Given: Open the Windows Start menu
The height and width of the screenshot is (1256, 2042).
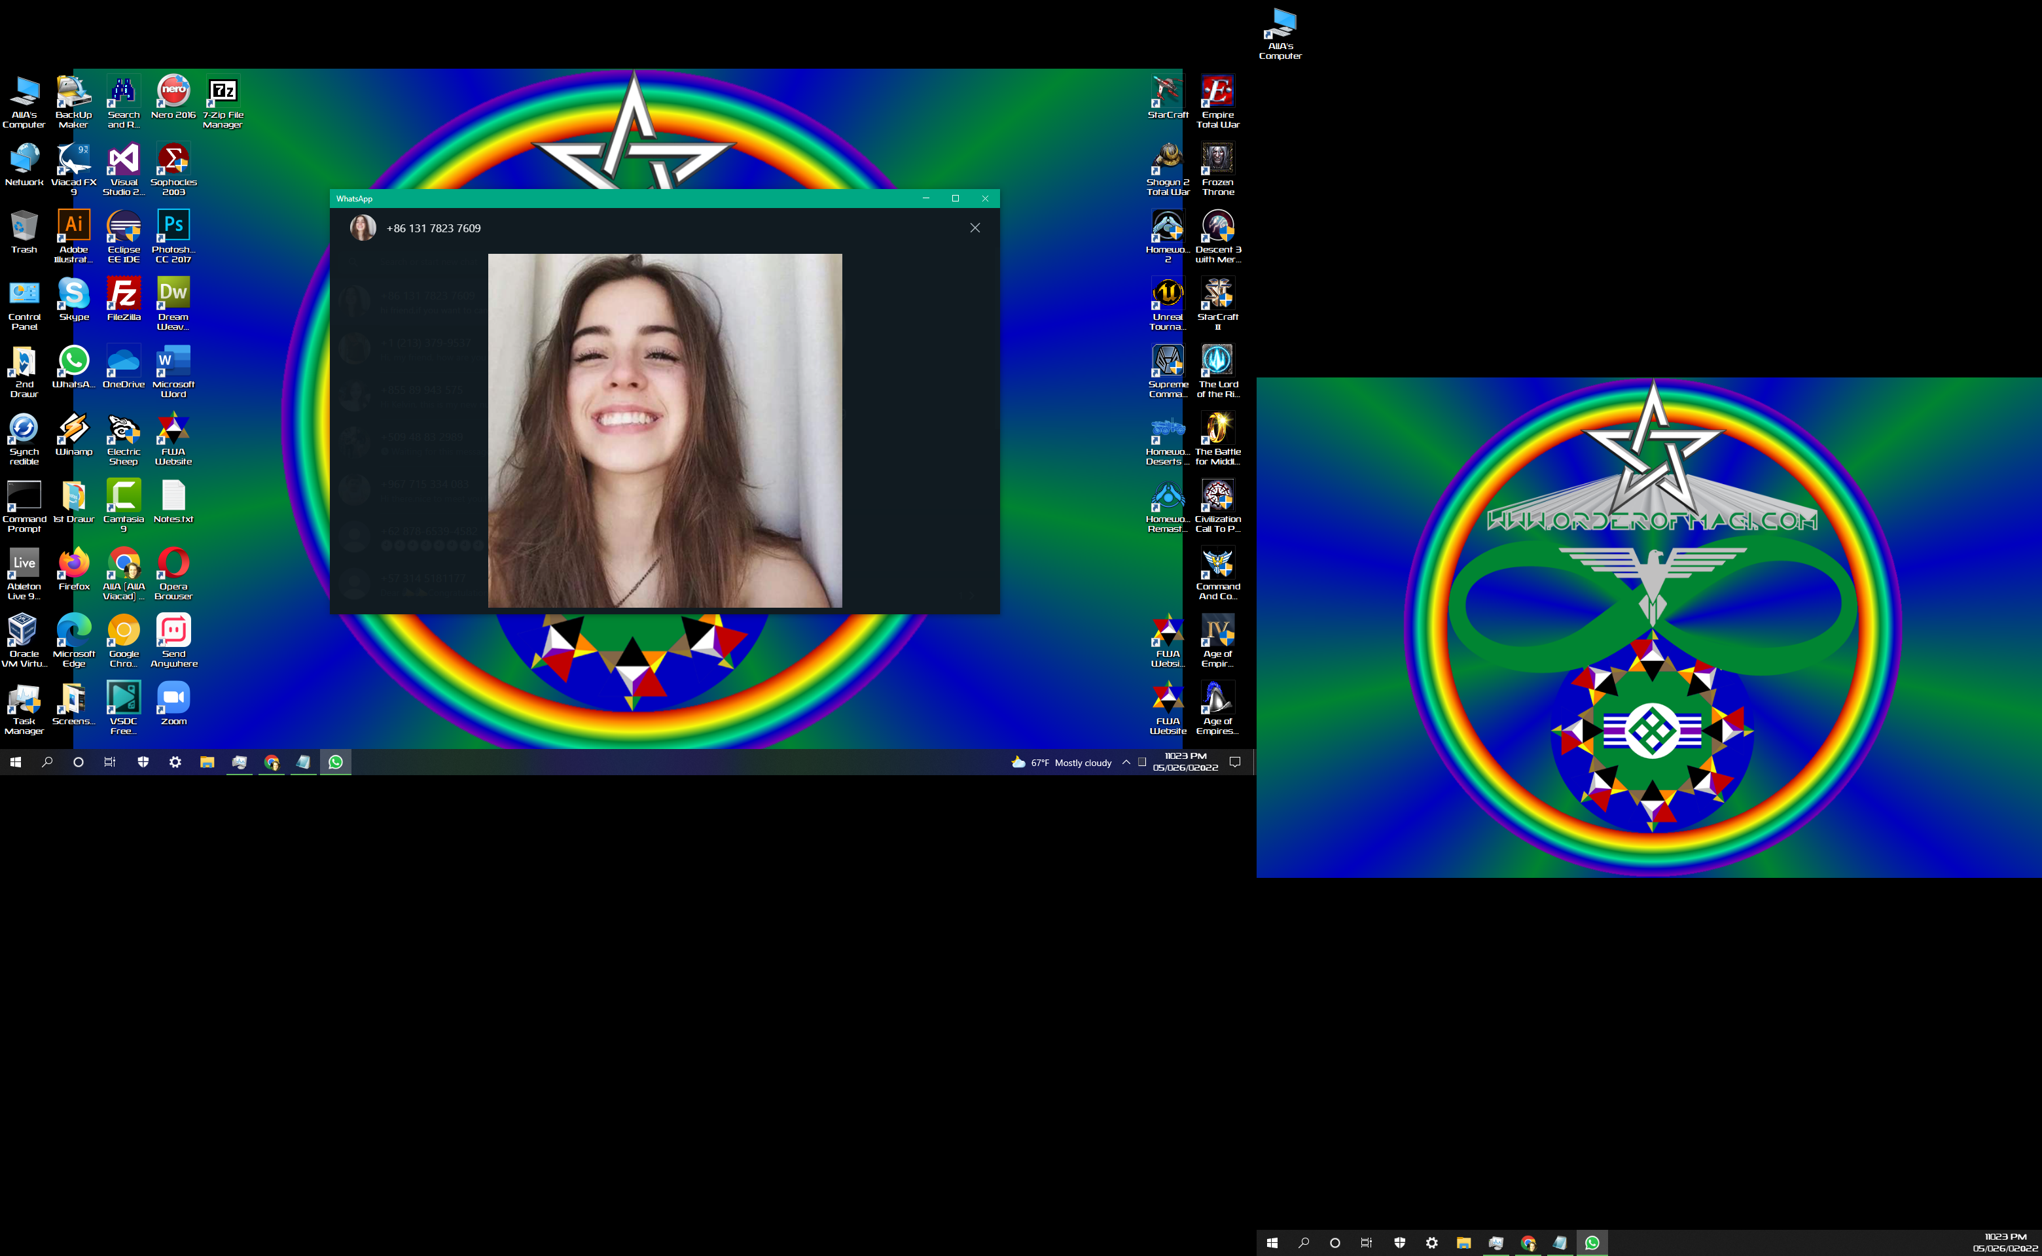Looking at the screenshot, I should (15, 761).
